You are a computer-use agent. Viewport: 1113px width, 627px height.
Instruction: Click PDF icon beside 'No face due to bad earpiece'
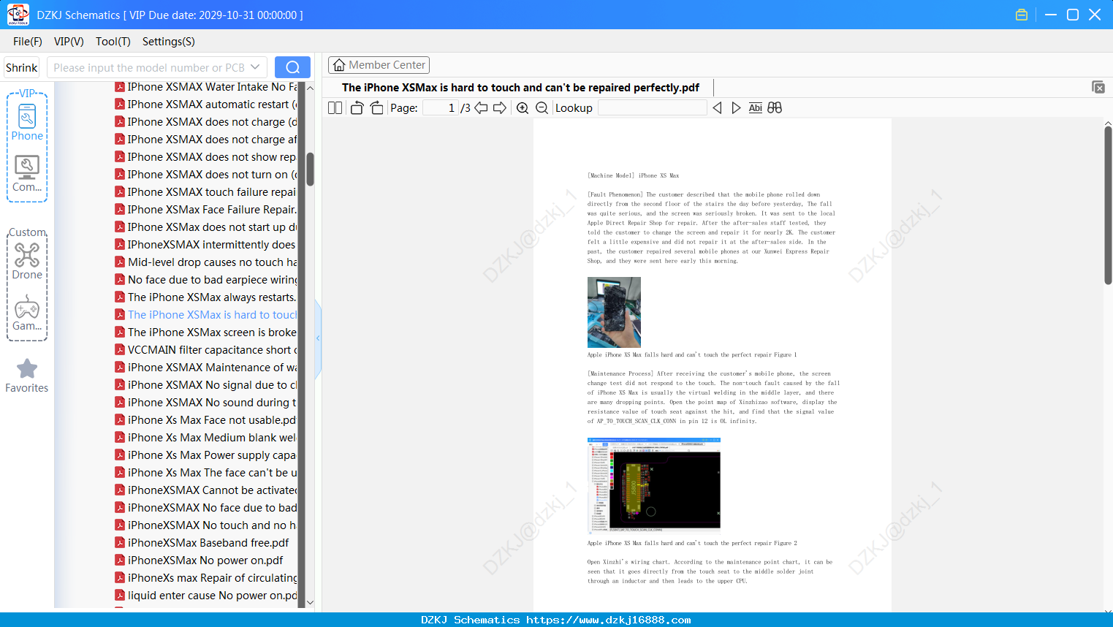(x=120, y=280)
